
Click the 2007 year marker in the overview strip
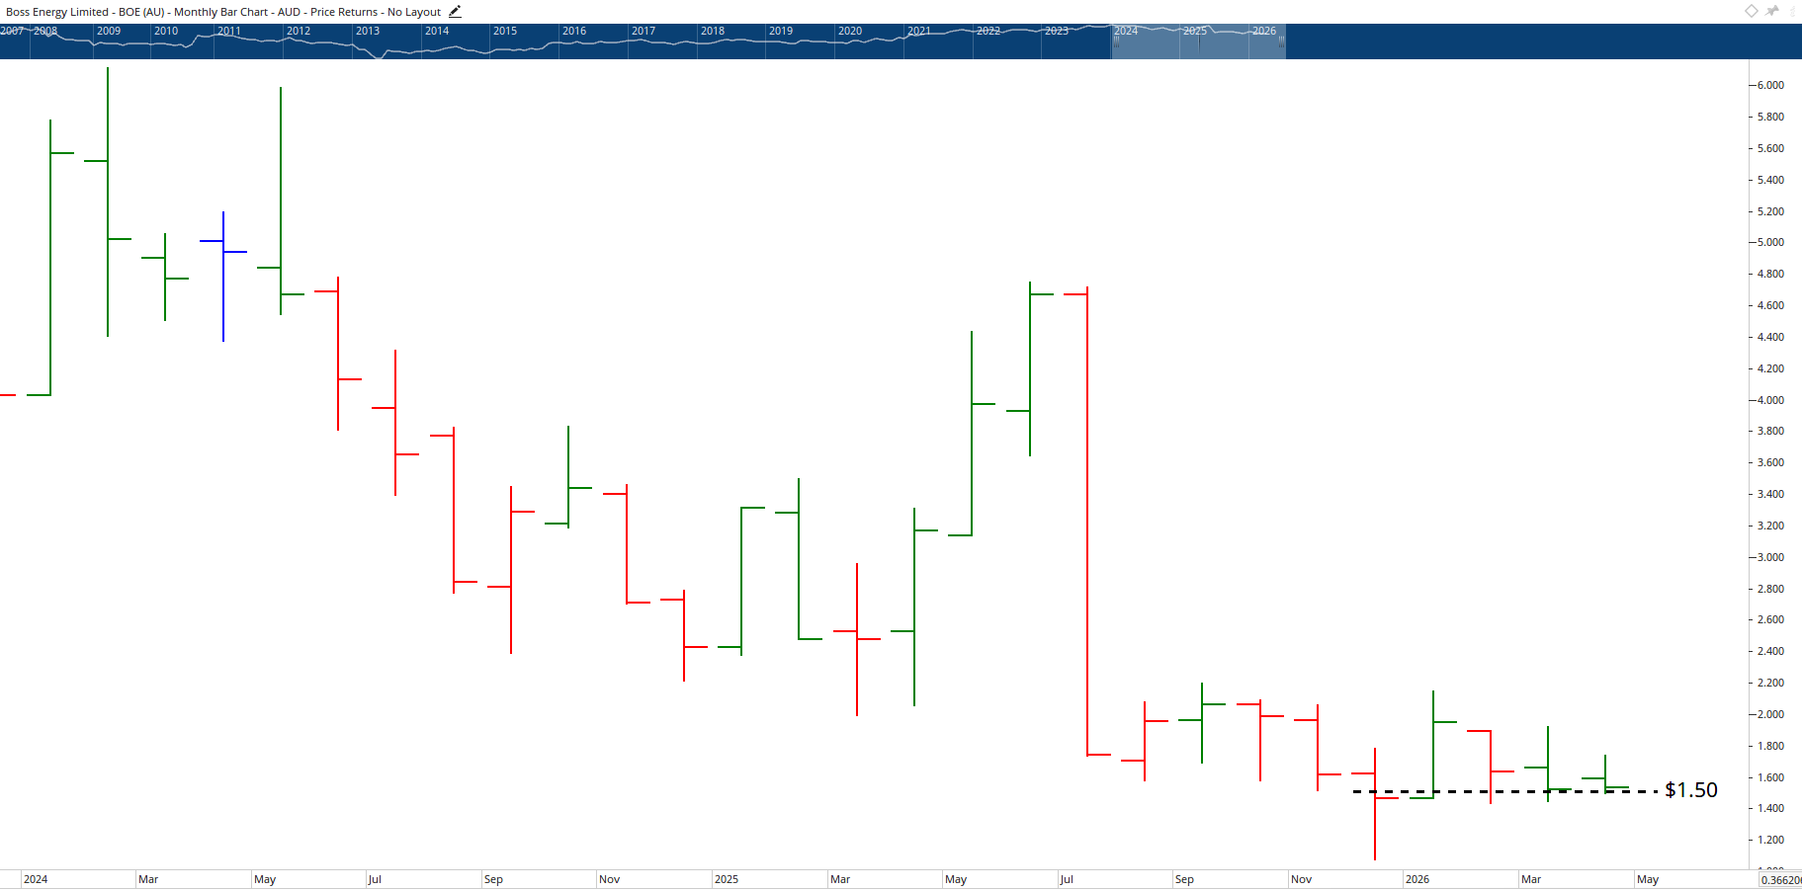click(x=11, y=31)
